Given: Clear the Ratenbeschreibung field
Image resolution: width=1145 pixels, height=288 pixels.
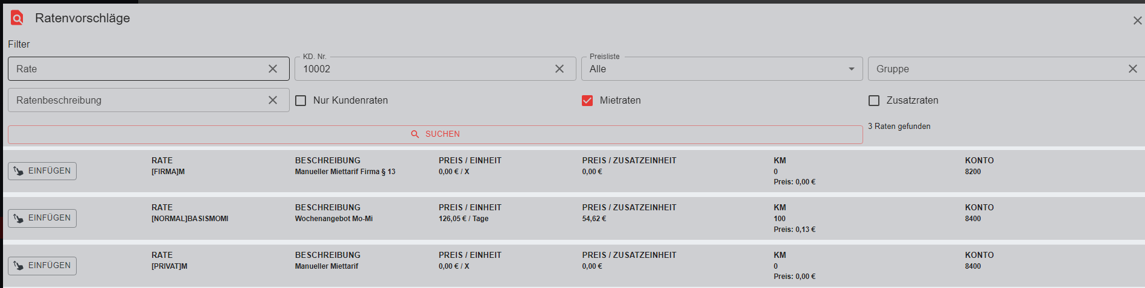Looking at the screenshot, I should (x=273, y=101).
